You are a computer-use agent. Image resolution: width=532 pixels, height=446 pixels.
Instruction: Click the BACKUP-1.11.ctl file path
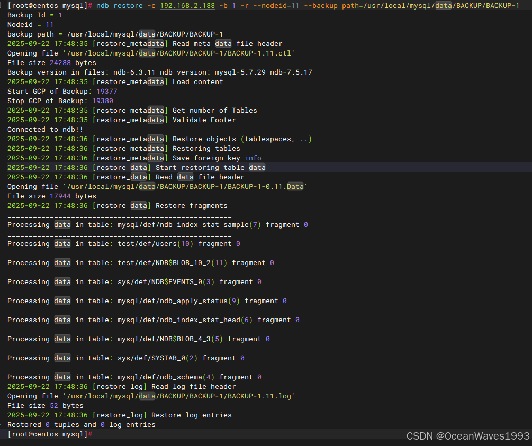pyautogui.click(x=179, y=53)
